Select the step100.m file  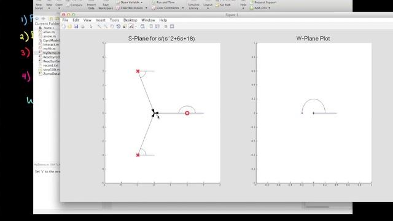(x=49, y=69)
